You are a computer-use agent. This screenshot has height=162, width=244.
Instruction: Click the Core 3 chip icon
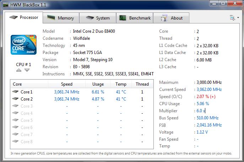pos(15,106)
